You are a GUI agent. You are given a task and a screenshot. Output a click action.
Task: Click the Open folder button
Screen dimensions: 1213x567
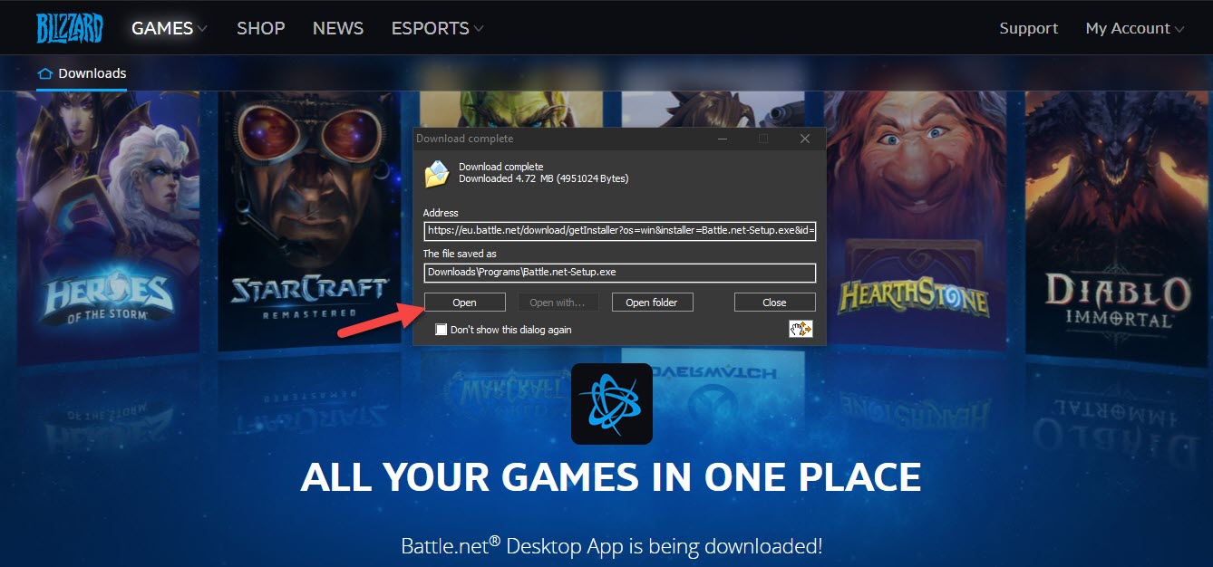[x=652, y=303]
